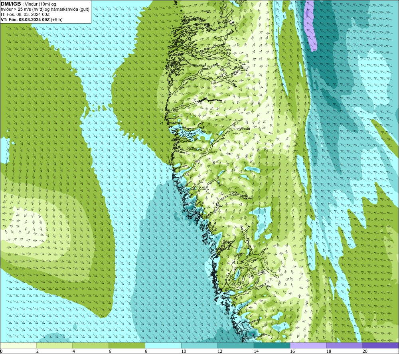Image resolution: width=399 pixels, height=354 pixels.
Task: Click the '(+9 h)' forecast offset text
Action: tap(57, 20)
